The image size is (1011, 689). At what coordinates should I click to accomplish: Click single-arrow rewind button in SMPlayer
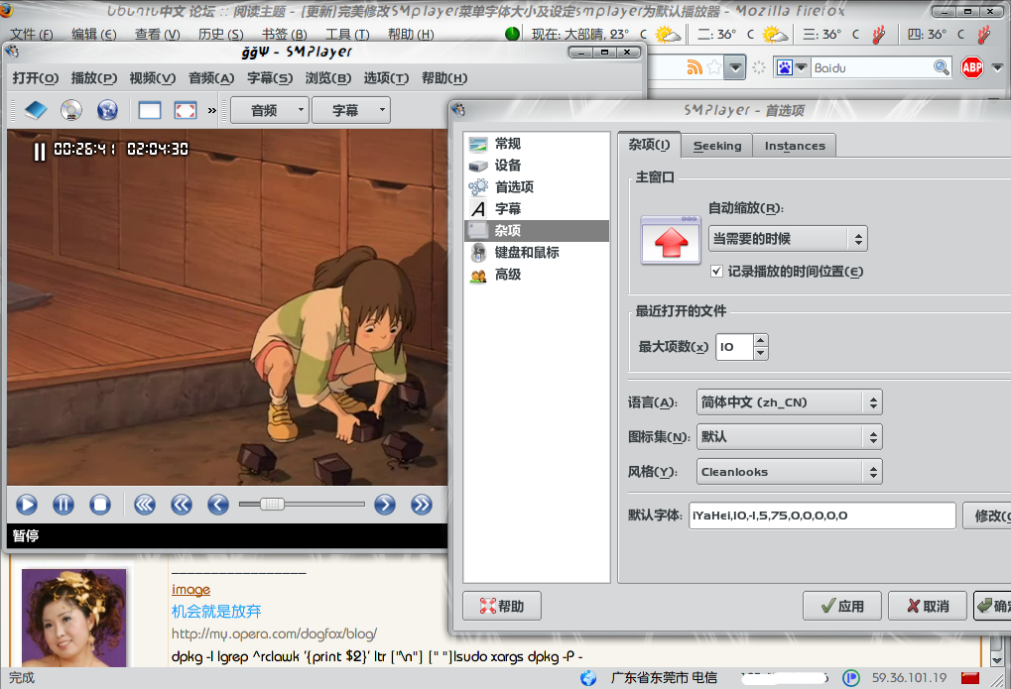tap(218, 505)
